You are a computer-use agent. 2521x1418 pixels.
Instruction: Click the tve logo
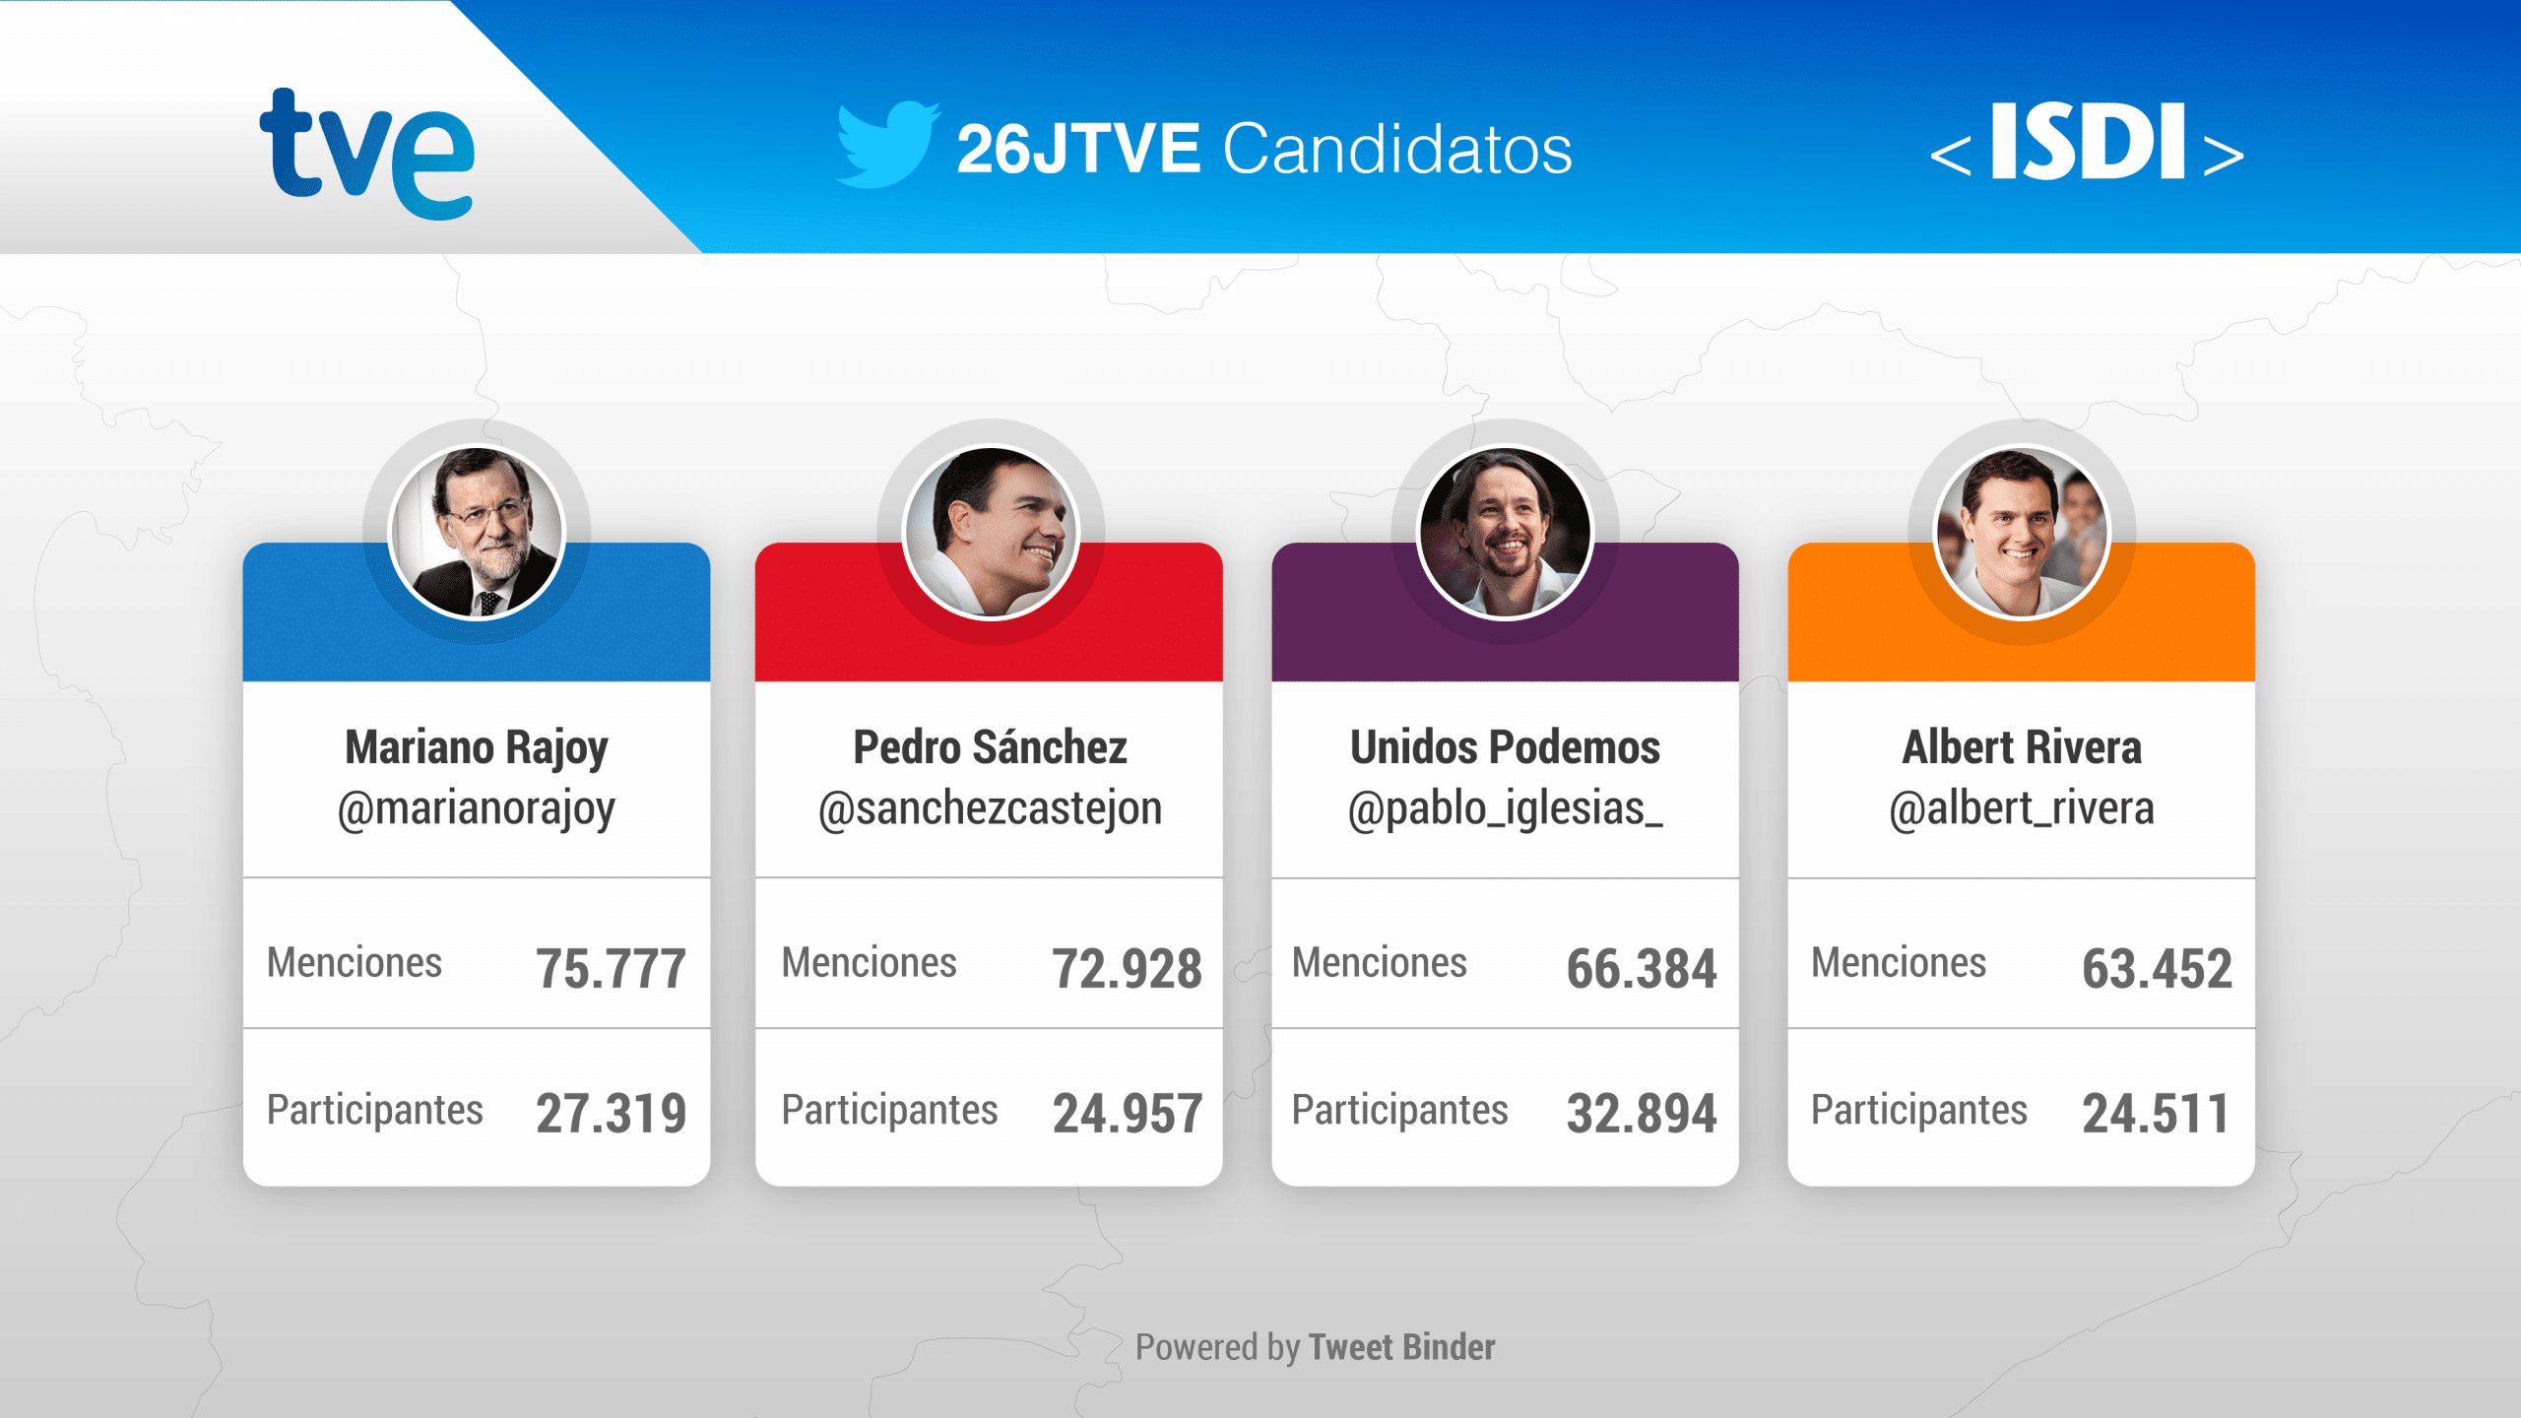click(366, 153)
